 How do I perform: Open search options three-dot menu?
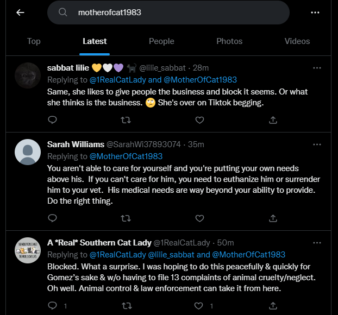pos(315,12)
